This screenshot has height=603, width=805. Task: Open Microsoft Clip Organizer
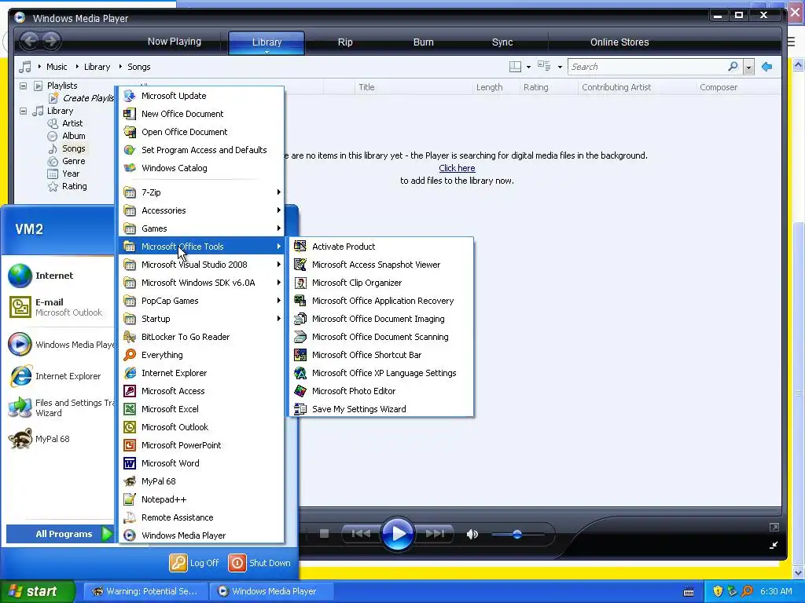click(x=381, y=283)
